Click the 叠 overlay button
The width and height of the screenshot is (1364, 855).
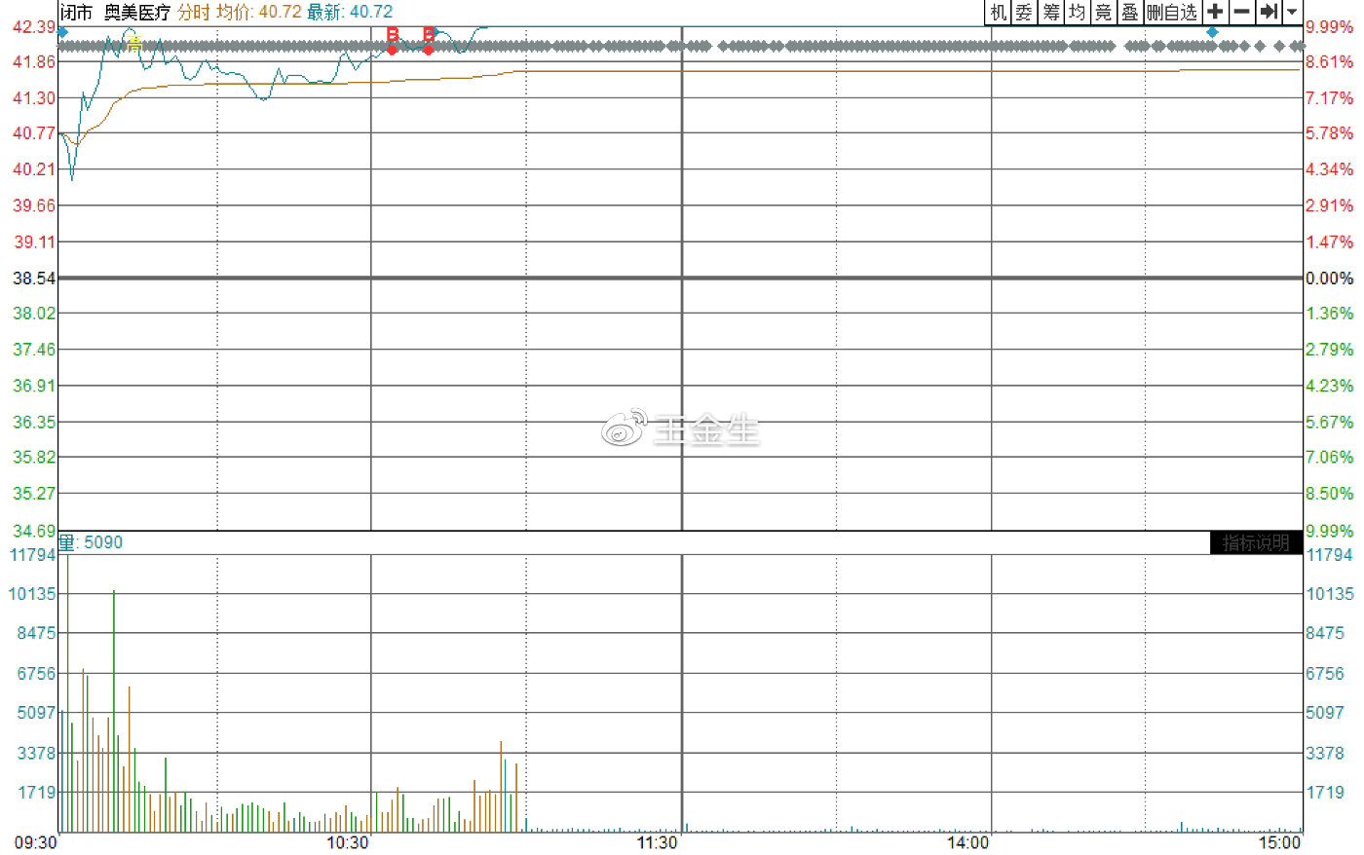pos(1129,12)
